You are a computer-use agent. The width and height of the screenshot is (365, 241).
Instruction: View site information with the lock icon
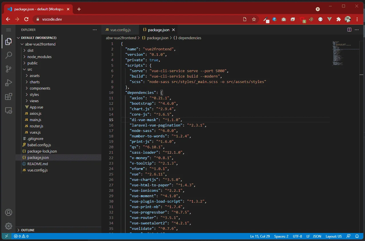(x=38, y=19)
